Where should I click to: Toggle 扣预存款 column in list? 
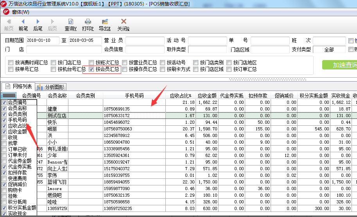[x=4, y=173]
